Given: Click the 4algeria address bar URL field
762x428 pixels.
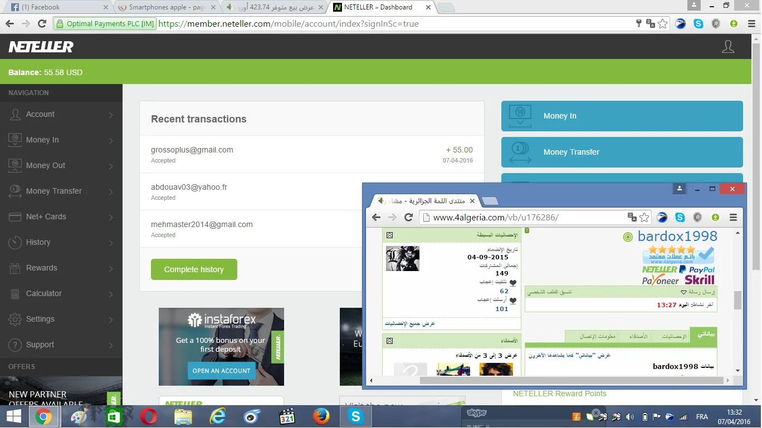Looking at the screenshot, I should click(524, 218).
